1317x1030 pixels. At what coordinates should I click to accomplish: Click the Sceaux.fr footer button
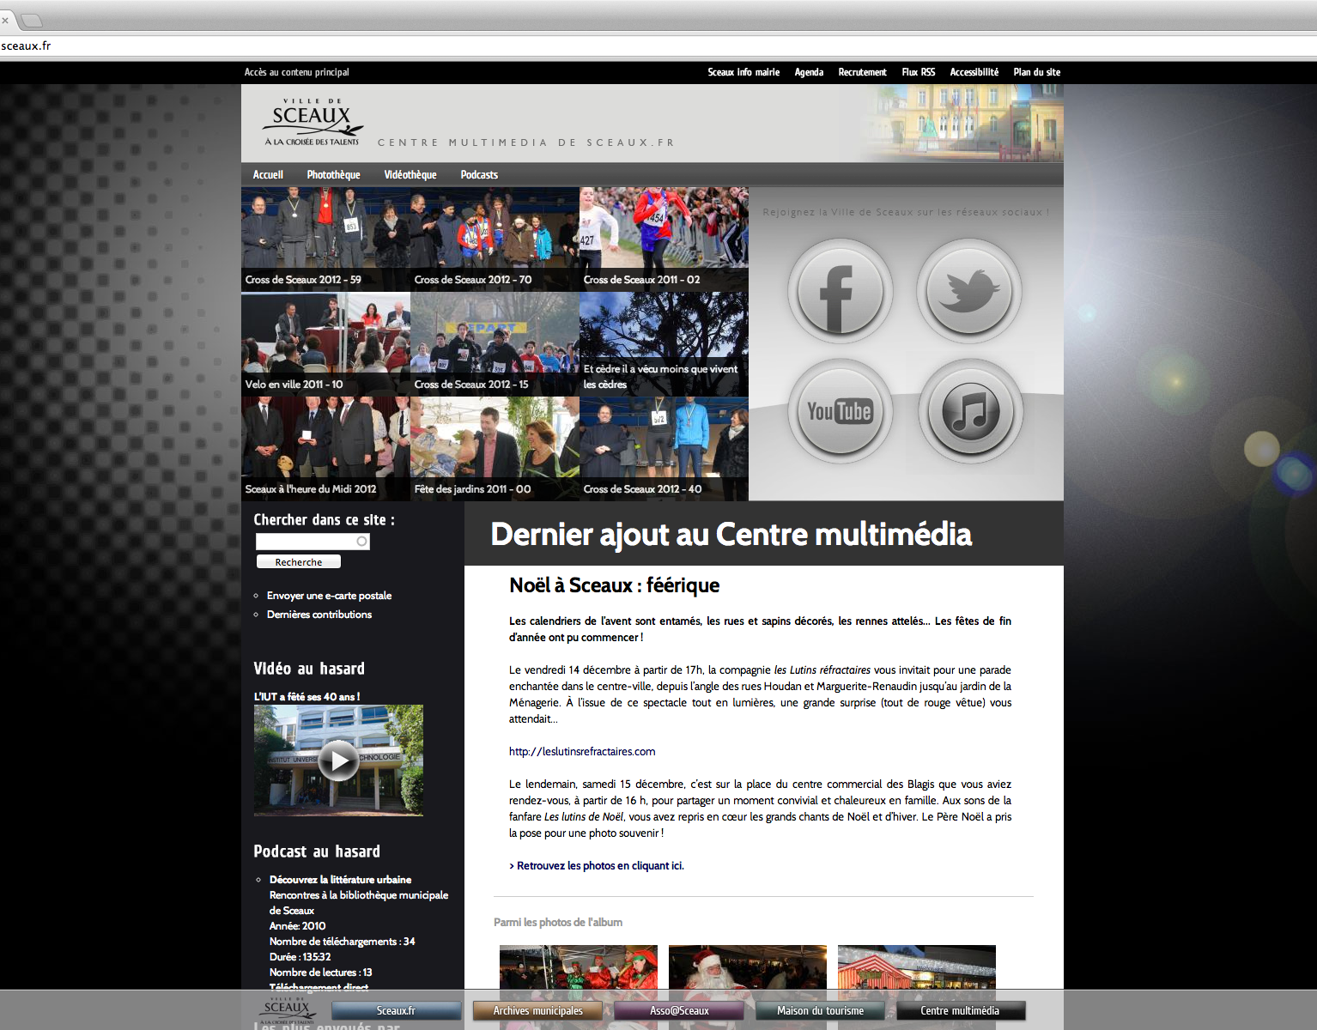pos(397,1011)
